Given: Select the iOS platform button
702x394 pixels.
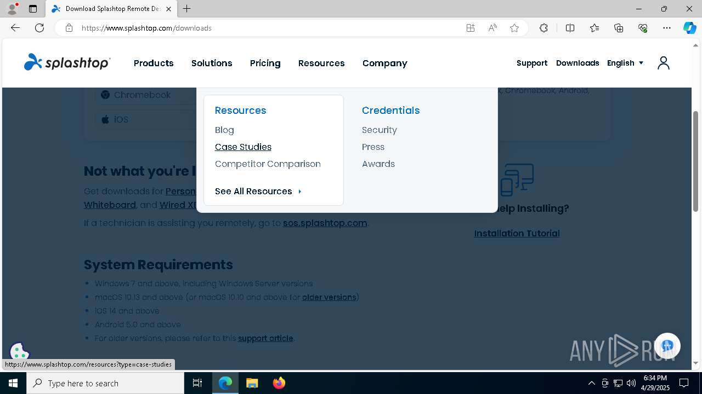Looking at the screenshot, I should [x=146, y=119].
